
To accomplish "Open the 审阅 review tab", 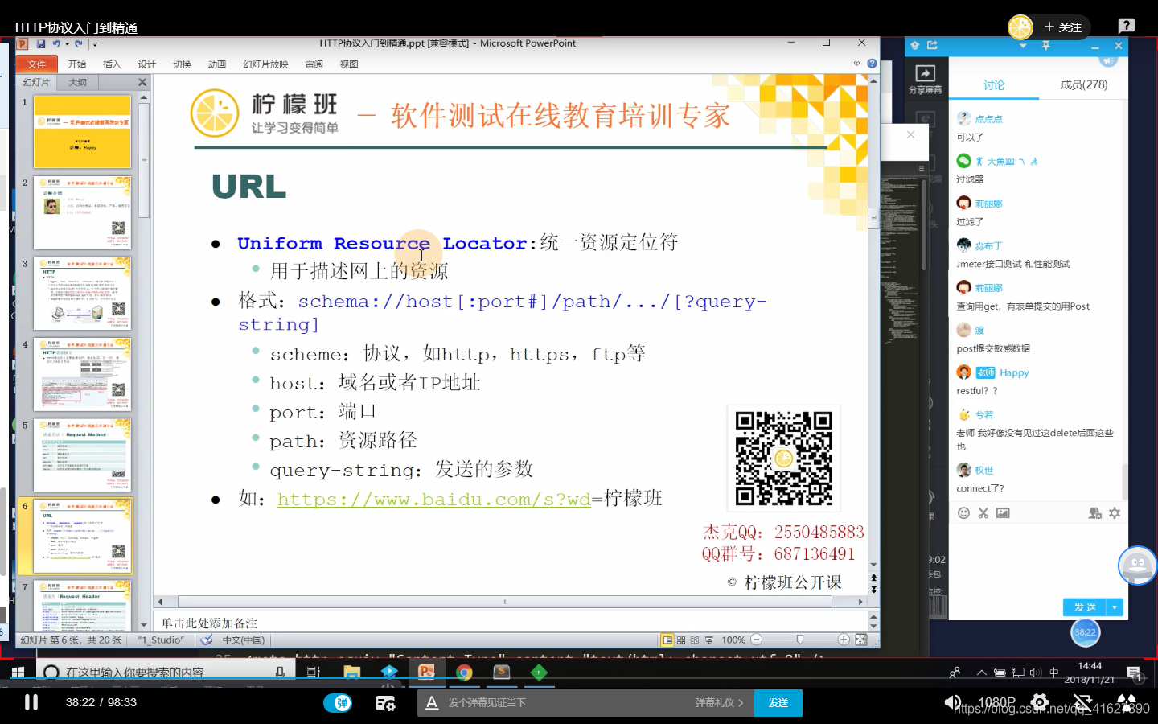I will [314, 64].
